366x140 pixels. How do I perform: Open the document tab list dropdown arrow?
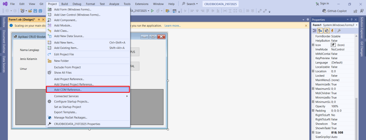point(304,20)
